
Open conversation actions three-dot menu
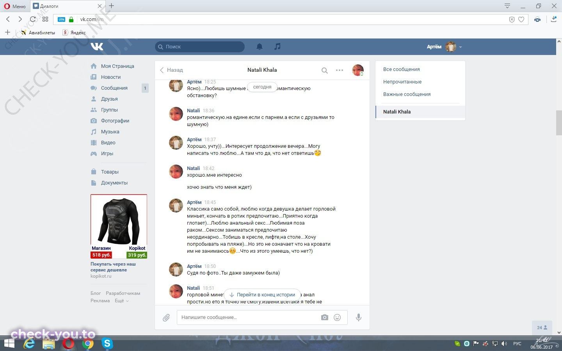340,70
